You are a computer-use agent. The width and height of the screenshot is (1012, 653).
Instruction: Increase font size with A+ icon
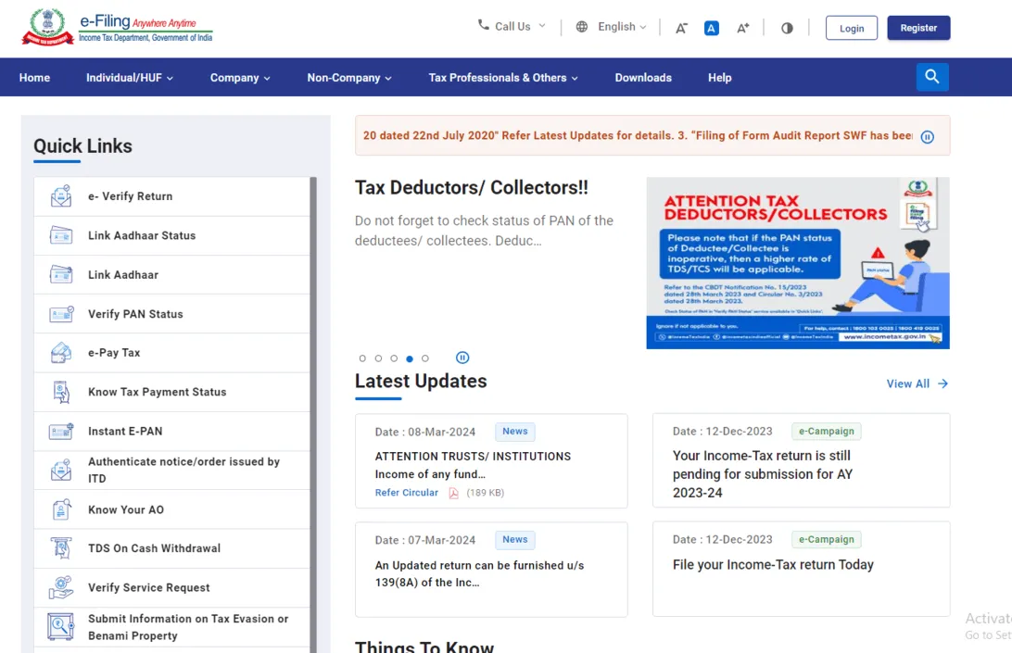click(742, 28)
